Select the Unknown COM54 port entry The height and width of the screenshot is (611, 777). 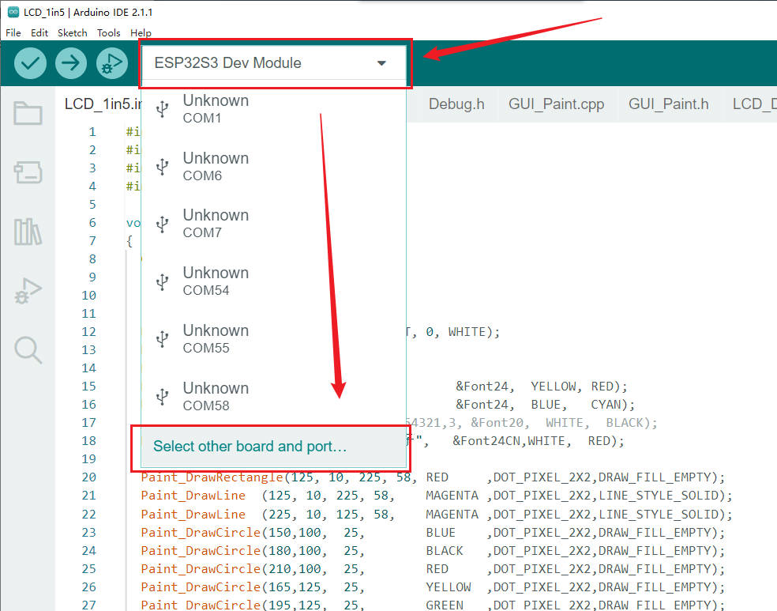pyautogui.click(x=274, y=281)
